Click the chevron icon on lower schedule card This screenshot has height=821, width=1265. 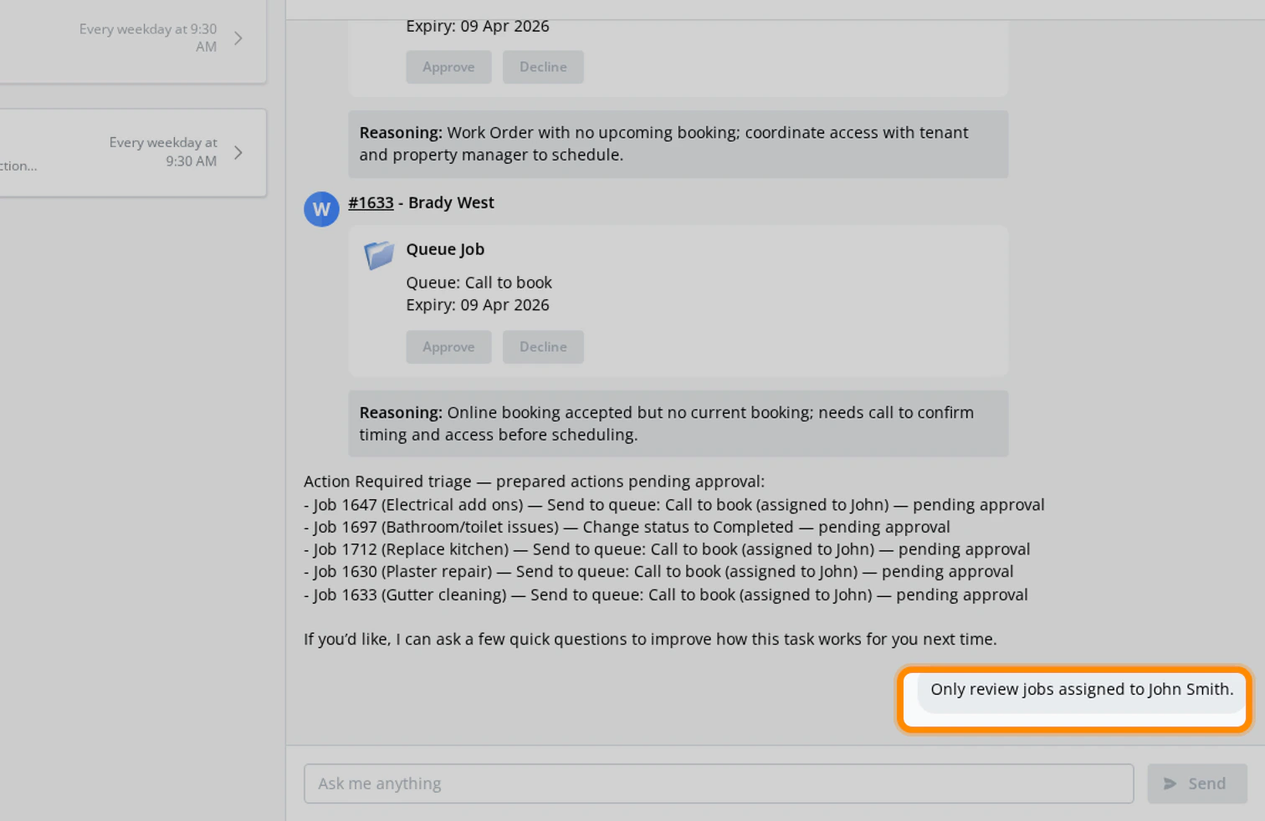(238, 153)
